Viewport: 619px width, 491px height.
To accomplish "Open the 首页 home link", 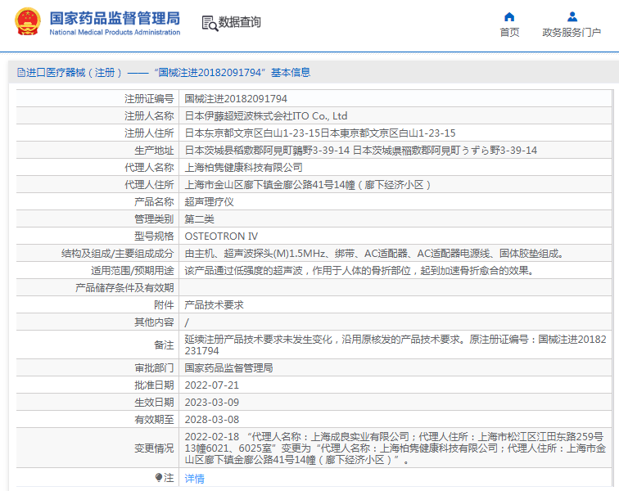I will coord(509,33).
